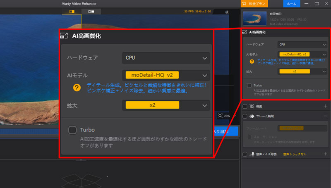331x188 pixels.
Task: Select the drone video thumbnail in sidebar
Action: 254,18
